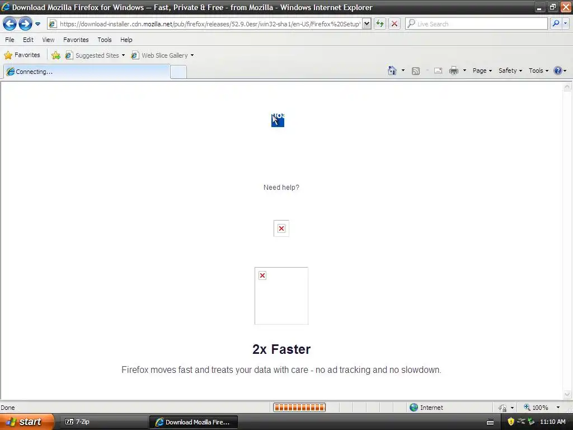Expand the Print dropdown arrow
The image size is (573, 430).
pos(464,71)
